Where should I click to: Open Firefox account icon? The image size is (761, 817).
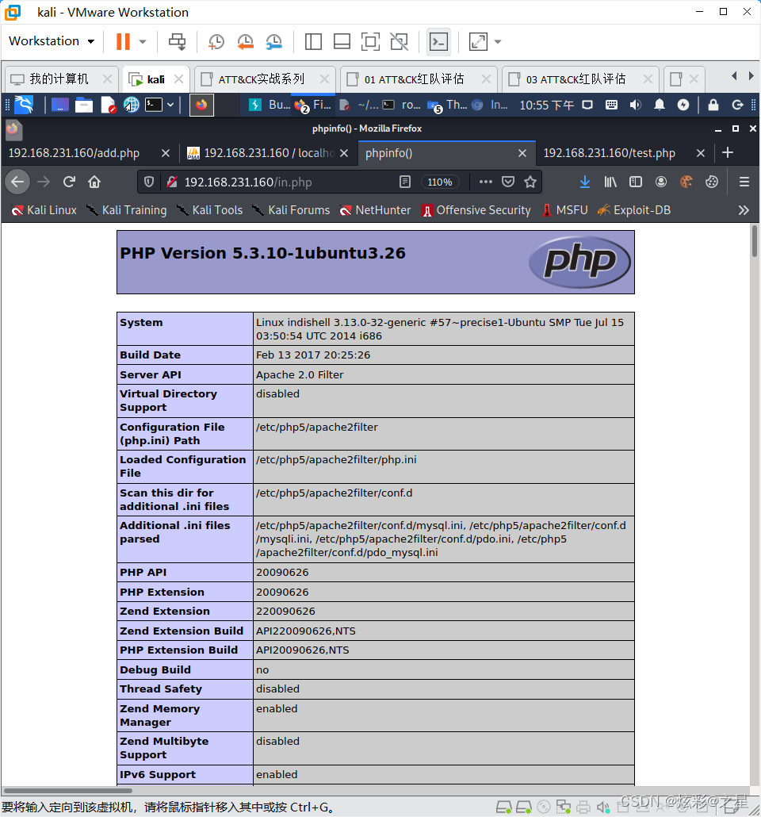[661, 182]
